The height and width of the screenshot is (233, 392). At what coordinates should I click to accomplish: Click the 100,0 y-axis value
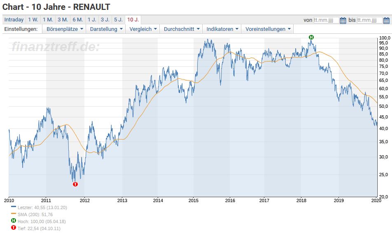[385, 38]
